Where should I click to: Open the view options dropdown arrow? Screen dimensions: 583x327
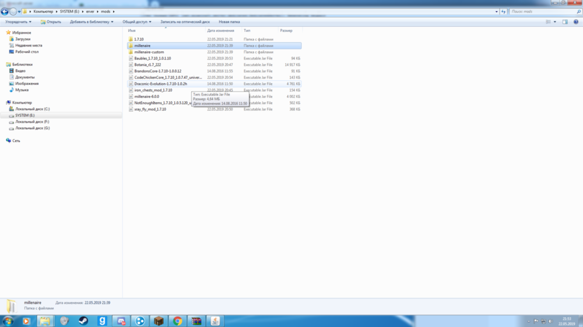pyautogui.click(x=555, y=22)
